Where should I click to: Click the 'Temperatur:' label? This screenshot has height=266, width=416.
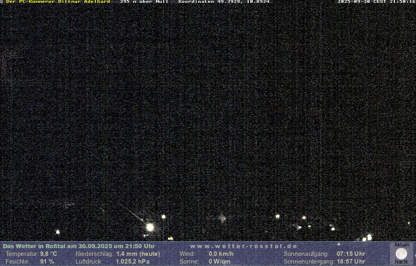22,254
